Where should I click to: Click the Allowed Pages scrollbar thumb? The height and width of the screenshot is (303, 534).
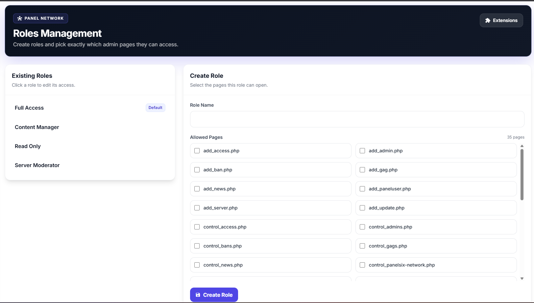(x=522, y=174)
